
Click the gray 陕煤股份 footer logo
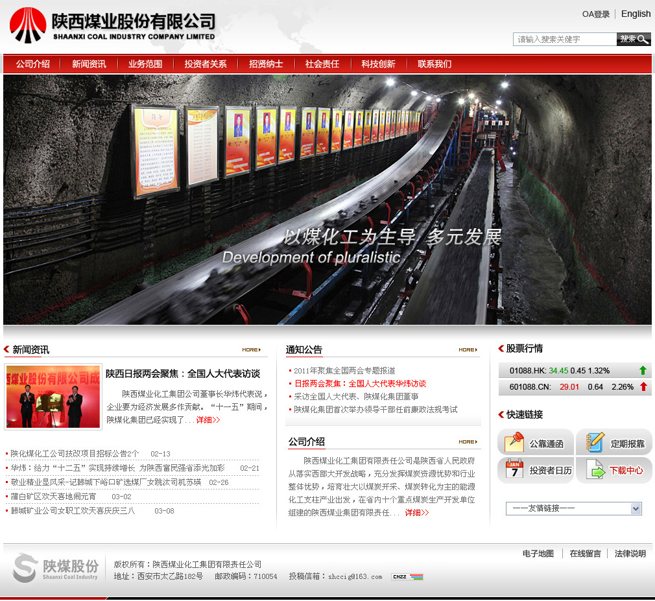pos(56,568)
